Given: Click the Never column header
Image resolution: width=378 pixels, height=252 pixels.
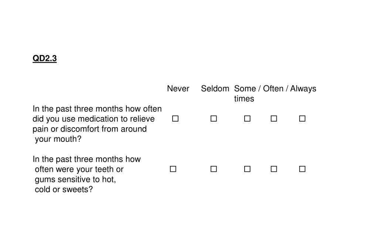Looking at the screenshot, I should coord(178,89).
